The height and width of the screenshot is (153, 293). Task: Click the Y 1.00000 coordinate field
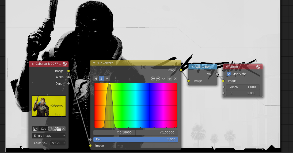pos(157,132)
